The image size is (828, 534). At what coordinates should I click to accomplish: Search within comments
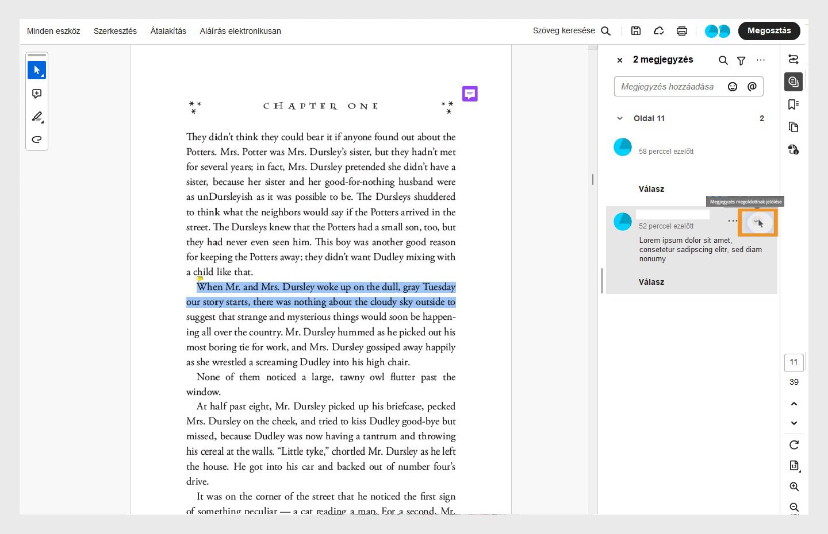[723, 60]
